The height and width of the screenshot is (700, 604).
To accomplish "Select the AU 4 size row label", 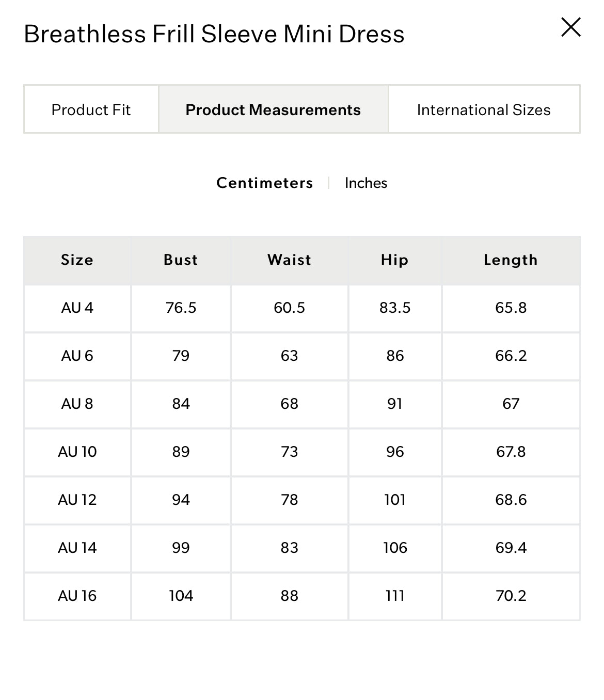I will point(77,308).
